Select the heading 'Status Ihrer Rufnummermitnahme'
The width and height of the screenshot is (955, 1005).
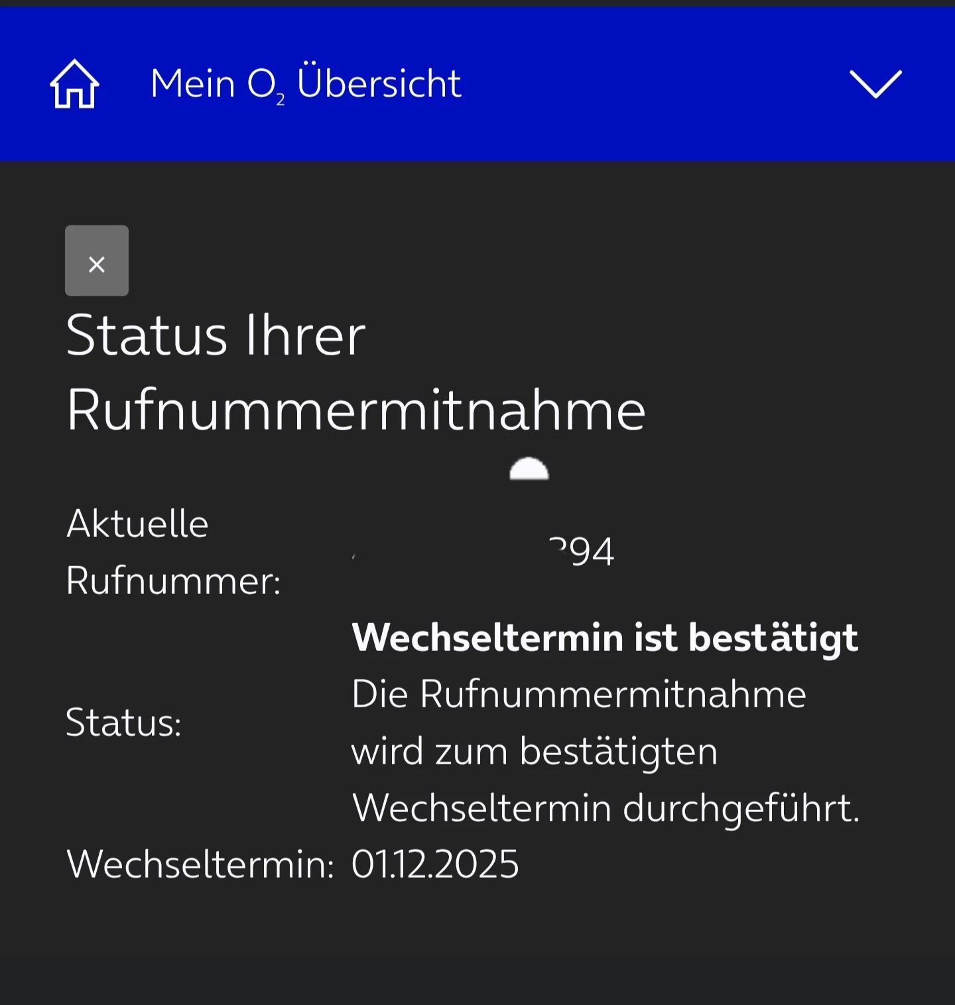tap(356, 373)
